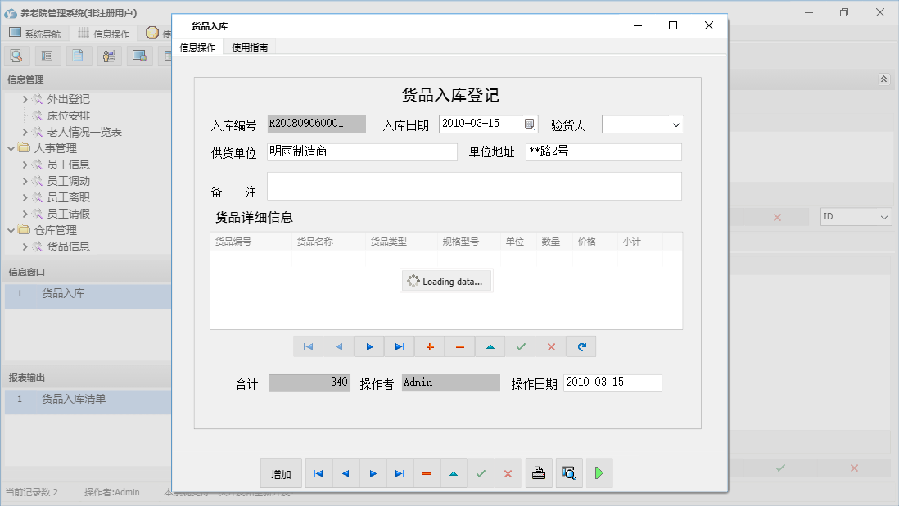Screen dimensions: 899x506
Task: Click the add record plus icon
Action: [x=429, y=346]
